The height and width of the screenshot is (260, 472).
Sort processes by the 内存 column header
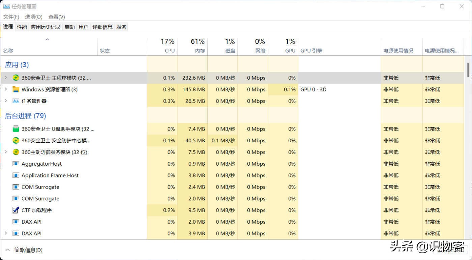[200, 51]
